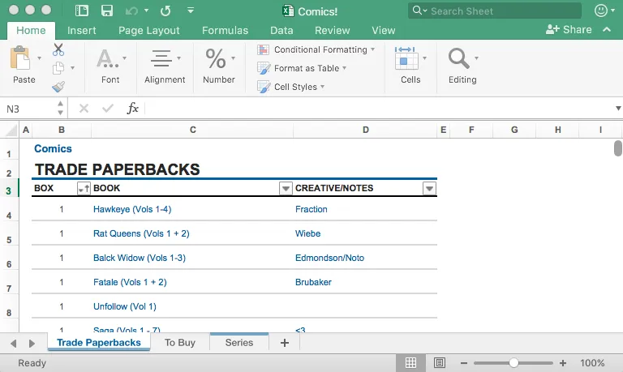
Task: Share the workbook
Action: [x=569, y=29]
